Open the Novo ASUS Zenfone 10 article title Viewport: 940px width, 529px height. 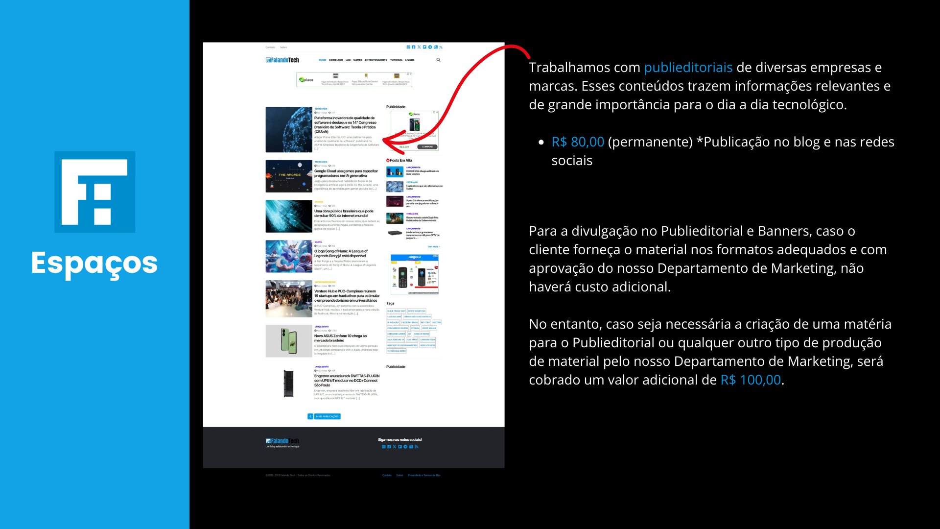tap(340, 338)
